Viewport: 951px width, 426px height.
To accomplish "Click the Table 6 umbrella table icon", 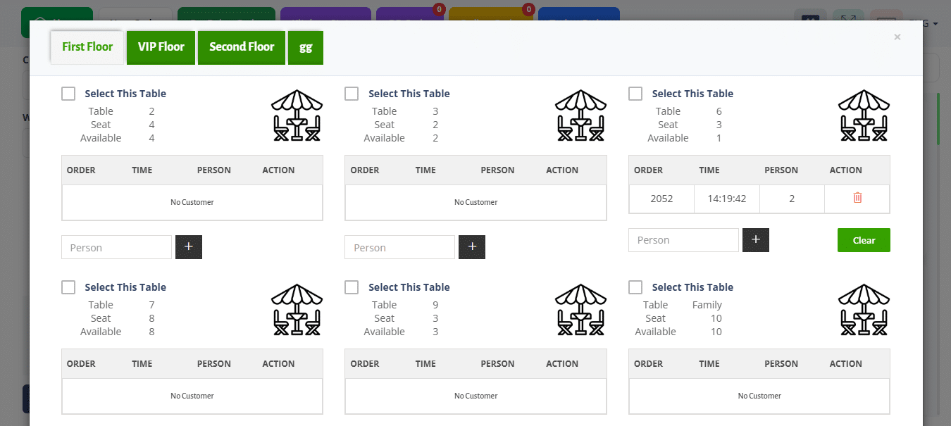I will point(864,115).
